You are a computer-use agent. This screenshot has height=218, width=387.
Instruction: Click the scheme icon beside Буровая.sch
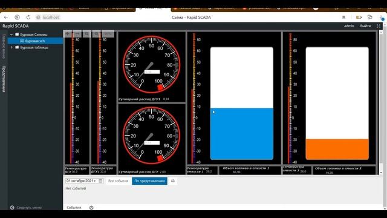[x=22, y=41]
